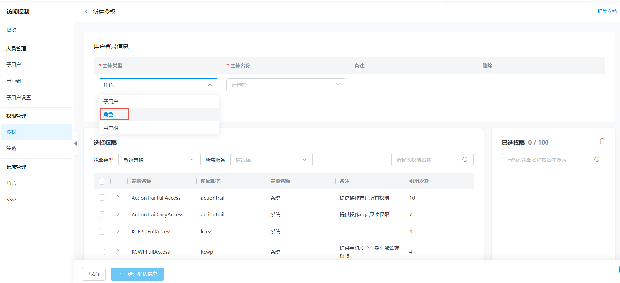Image resolution: width=620 pixels, height=283 pixels.
Task: Expand the ActionTrailOnlyAccess row details
Action: click(118, 214)
